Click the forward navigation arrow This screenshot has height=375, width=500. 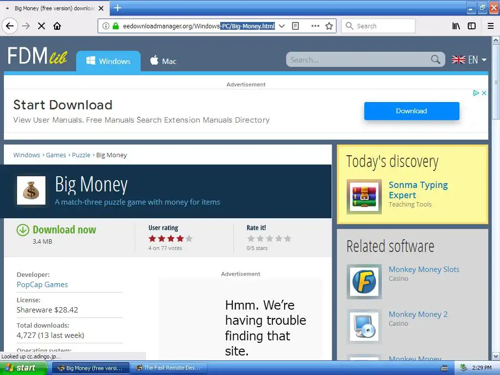(26, 26)
